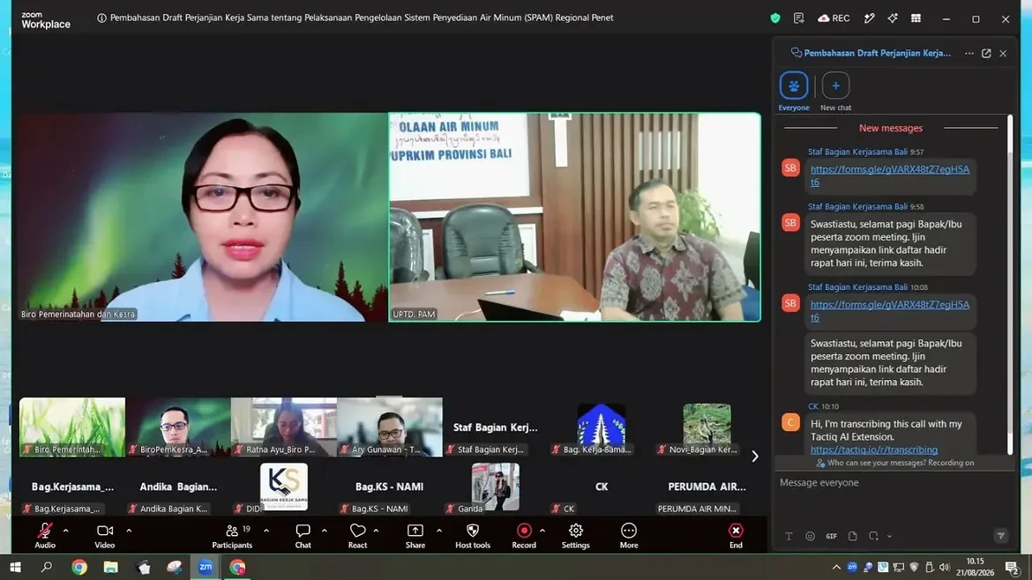1032x580 pixels.
Task: Click the send message arrow
Action: [x=1000, y=536]
